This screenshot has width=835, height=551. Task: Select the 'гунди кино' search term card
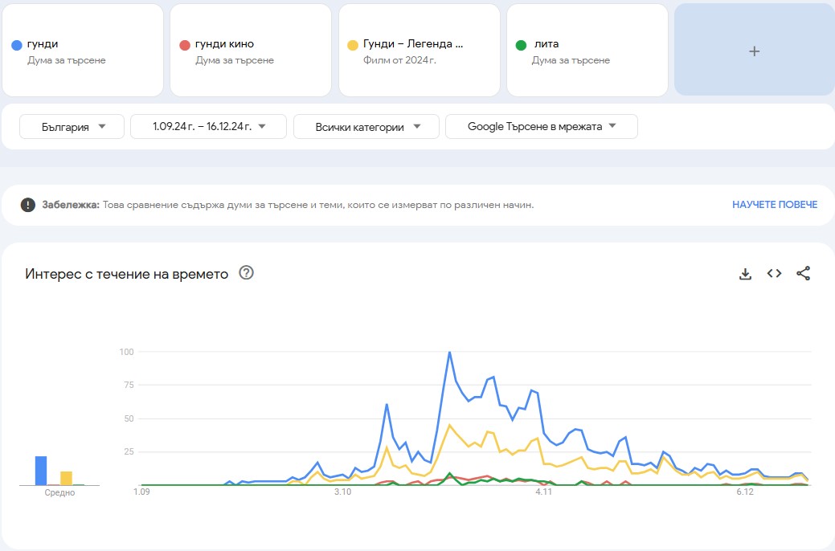pos(251,49)
